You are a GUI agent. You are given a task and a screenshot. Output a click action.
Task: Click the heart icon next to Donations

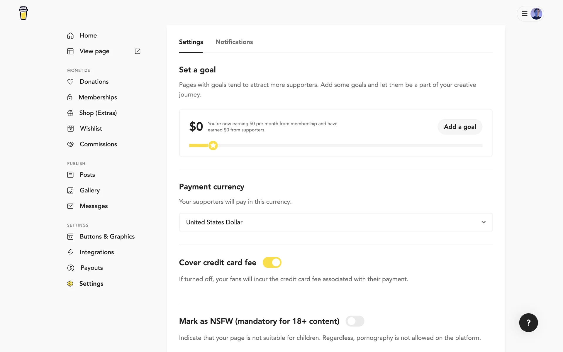click(x=70, y=82)
